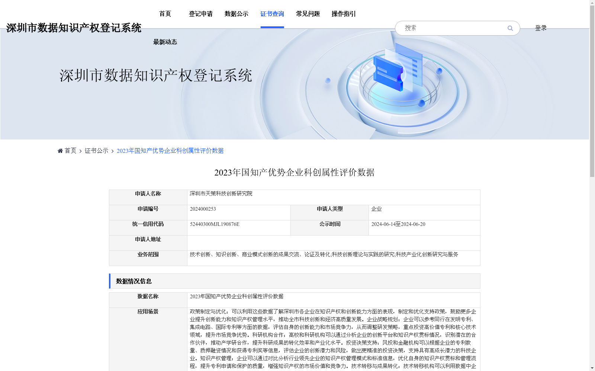Screen dimensions: 595x371
Task: Open the 常见问题 page
Action: 308,14
